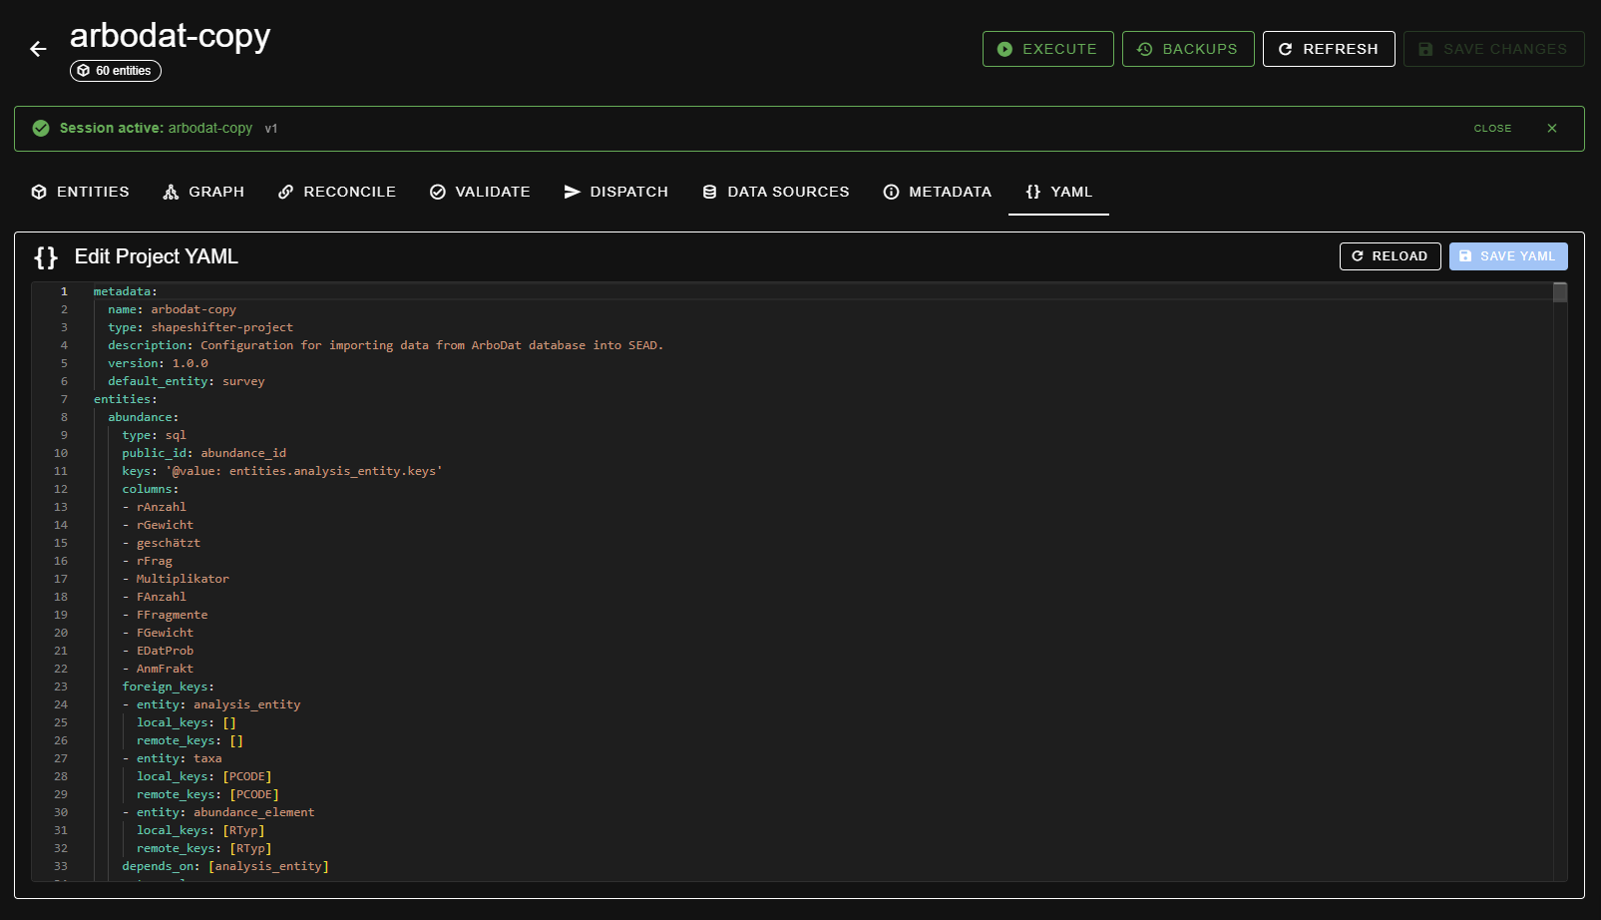Click line 8 abundance in editor
Viewport: 1601px width, 920px height.
click(141, 417)
